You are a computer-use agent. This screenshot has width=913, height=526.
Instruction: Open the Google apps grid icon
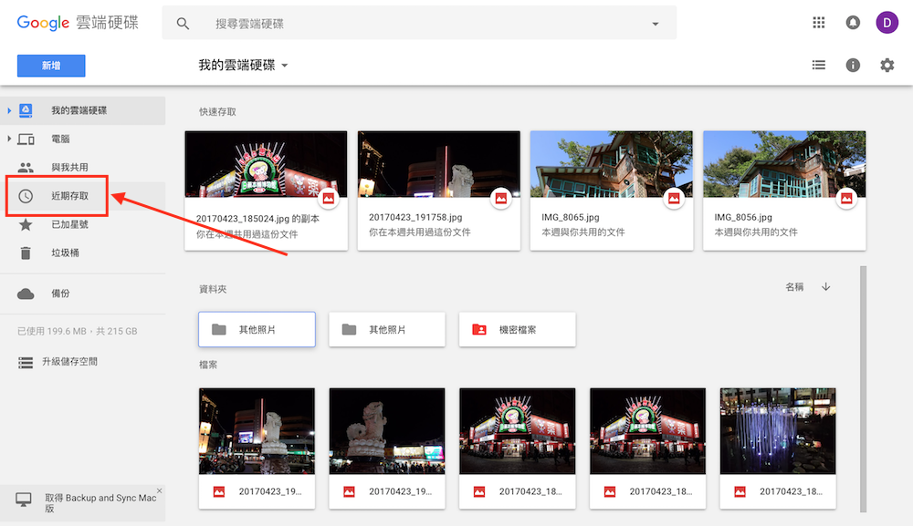pyautogui.click(x=819, y=22)
